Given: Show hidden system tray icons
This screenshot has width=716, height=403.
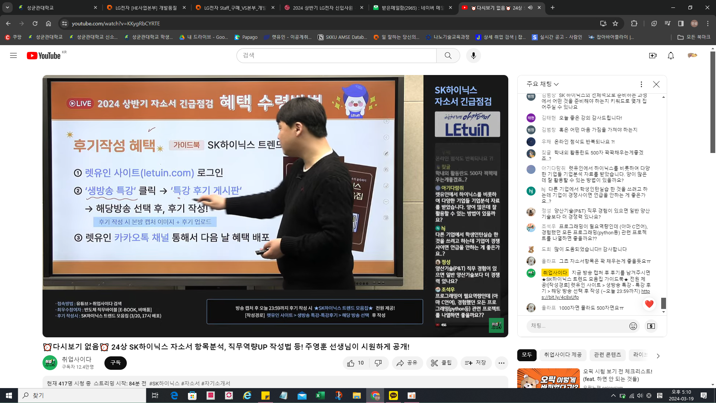Looking at the screenshot, I should coord(613,396).
